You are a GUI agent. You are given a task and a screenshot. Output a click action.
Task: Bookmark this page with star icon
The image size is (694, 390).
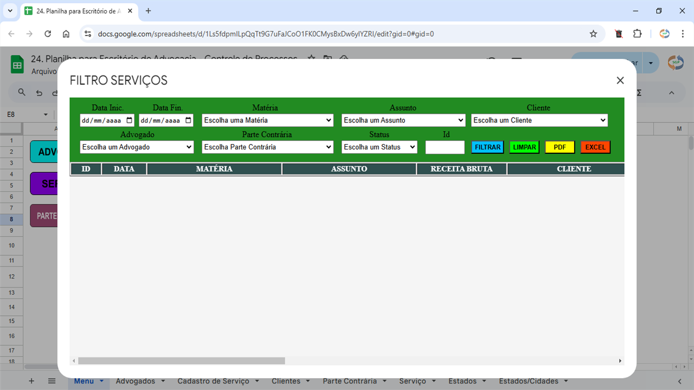593,34
